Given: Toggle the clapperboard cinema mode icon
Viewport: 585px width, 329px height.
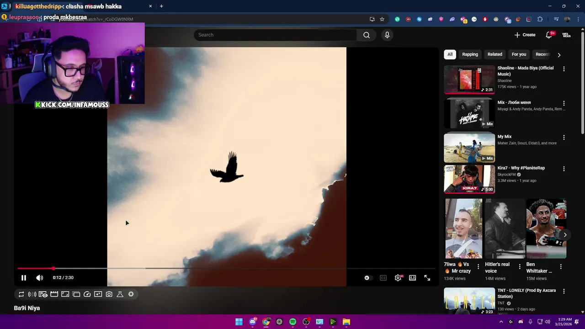Looking at the screenshot, I should [x=54, y=294].
